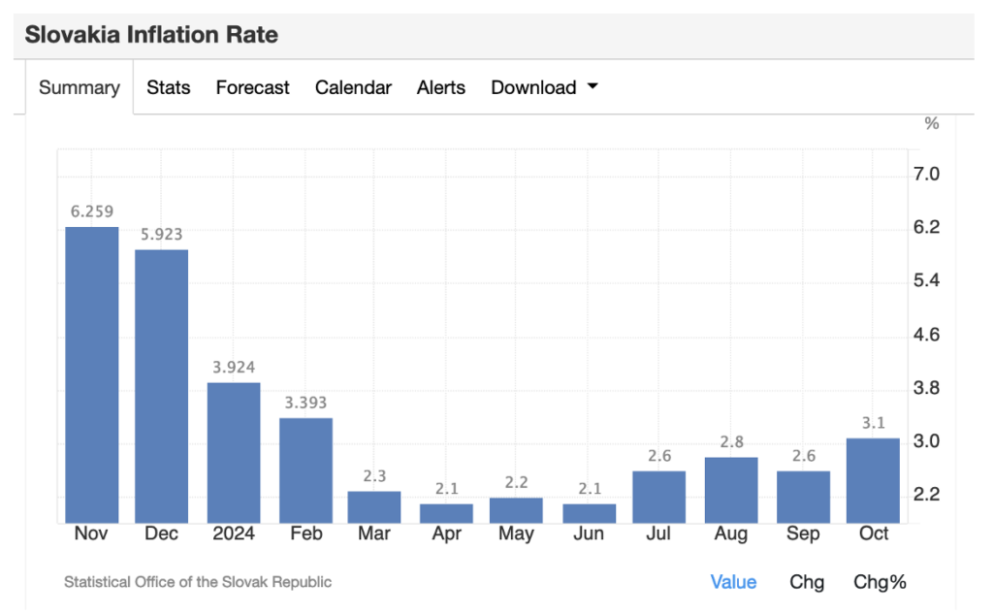The width and height of the screenshot is (993, 615).
Task: Click the Nov bar showing 6.259
Action: [x=92, y=374]
